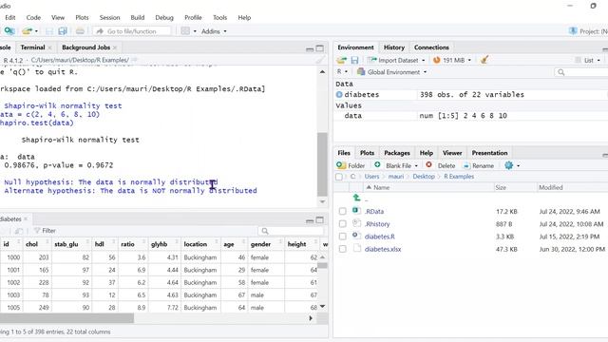Click the Desktop breadcrumb link
This screenshot has width=608, height=342.
pyautogui.click(x=424, y=177)
